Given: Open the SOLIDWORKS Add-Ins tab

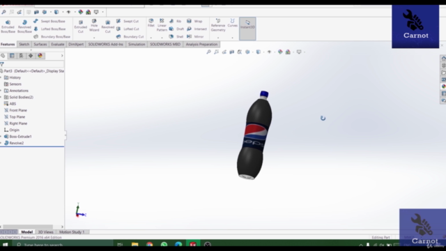Looking at the screenshot, I should click(105, 45).
